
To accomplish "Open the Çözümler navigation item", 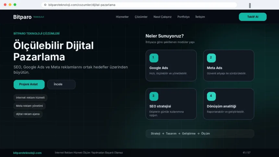I will pyautogui.click(x=141, y=17).
